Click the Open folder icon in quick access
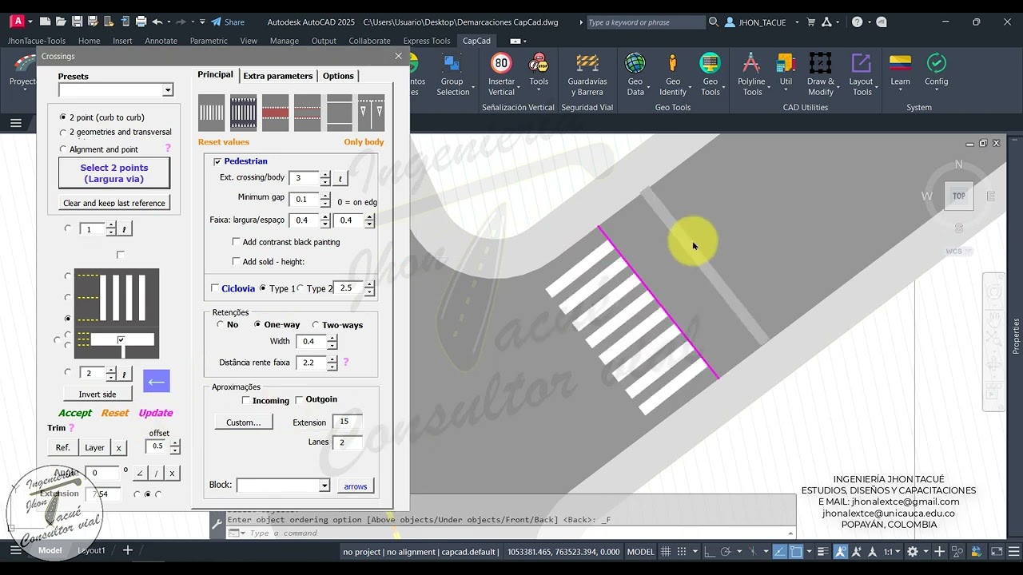The height and width of the screenshot is (575, 1023). pos(61,22)
